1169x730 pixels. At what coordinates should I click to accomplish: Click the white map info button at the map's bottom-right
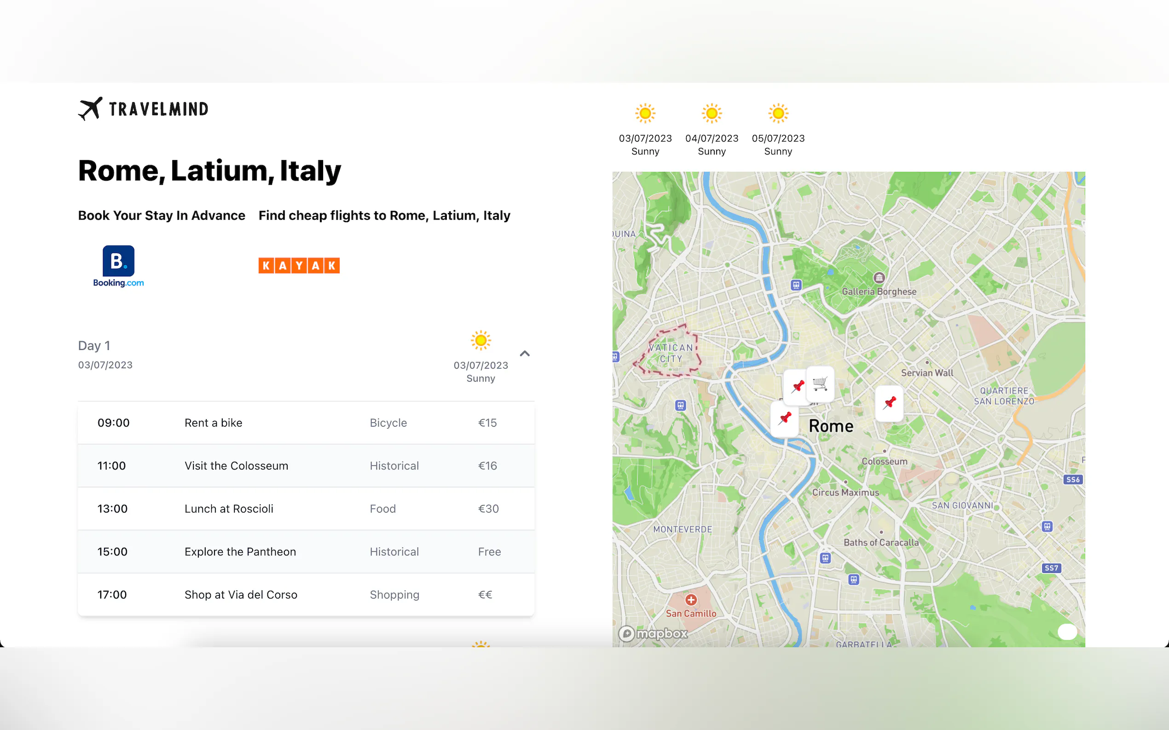(x=1067, y=632)
